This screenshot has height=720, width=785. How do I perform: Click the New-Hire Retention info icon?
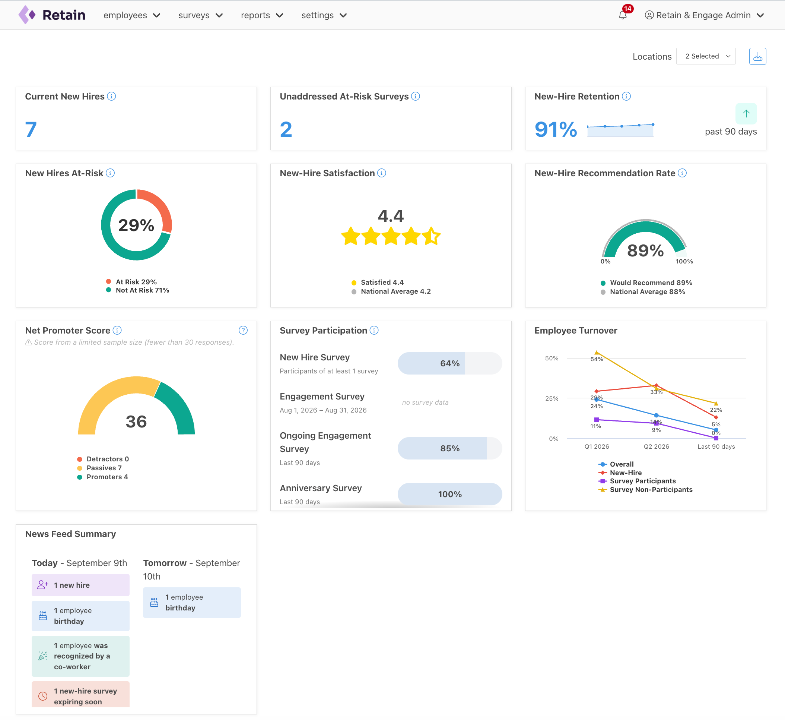(x=626, y=96)
